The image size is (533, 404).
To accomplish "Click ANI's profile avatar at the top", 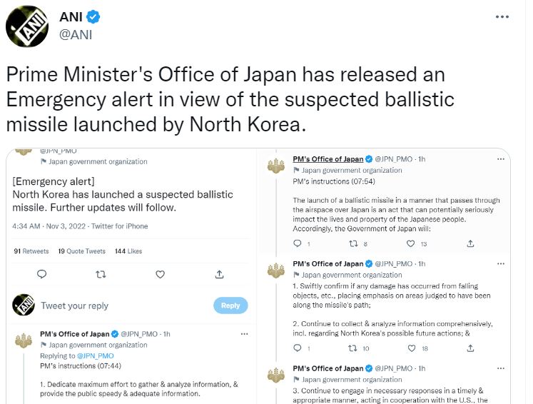I will [x=26, y=26].
